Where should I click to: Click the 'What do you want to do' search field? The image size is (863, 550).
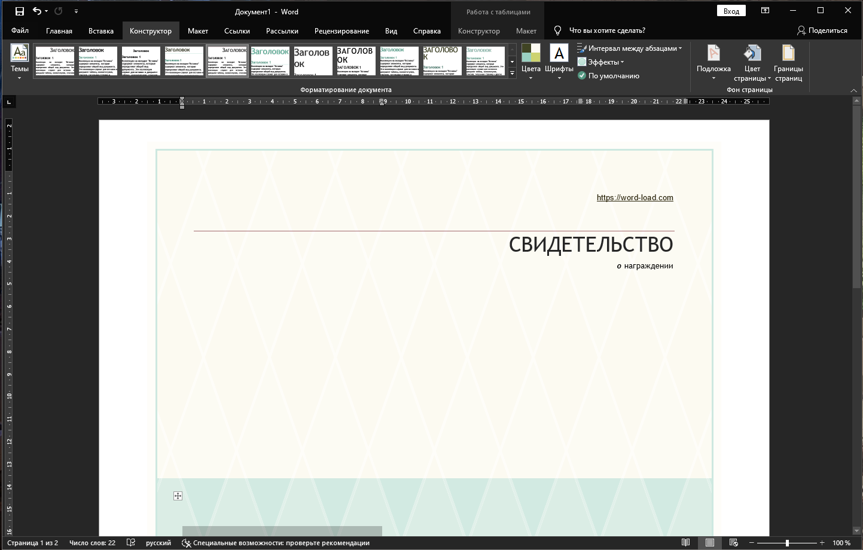606,30
